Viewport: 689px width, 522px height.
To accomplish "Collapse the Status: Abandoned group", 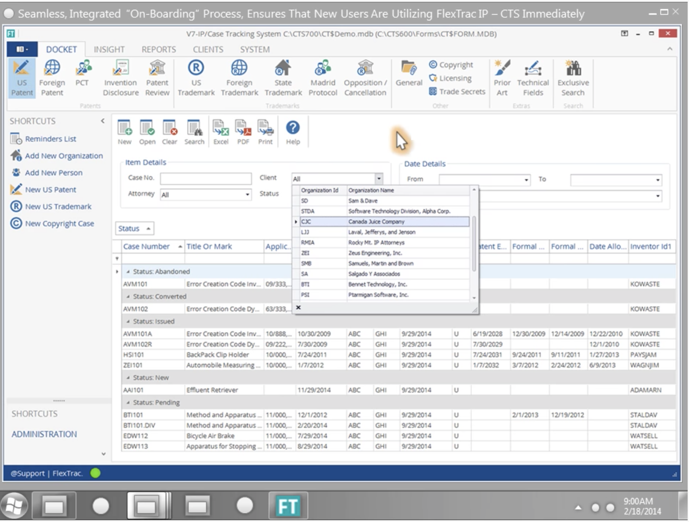I will [128, 272].
